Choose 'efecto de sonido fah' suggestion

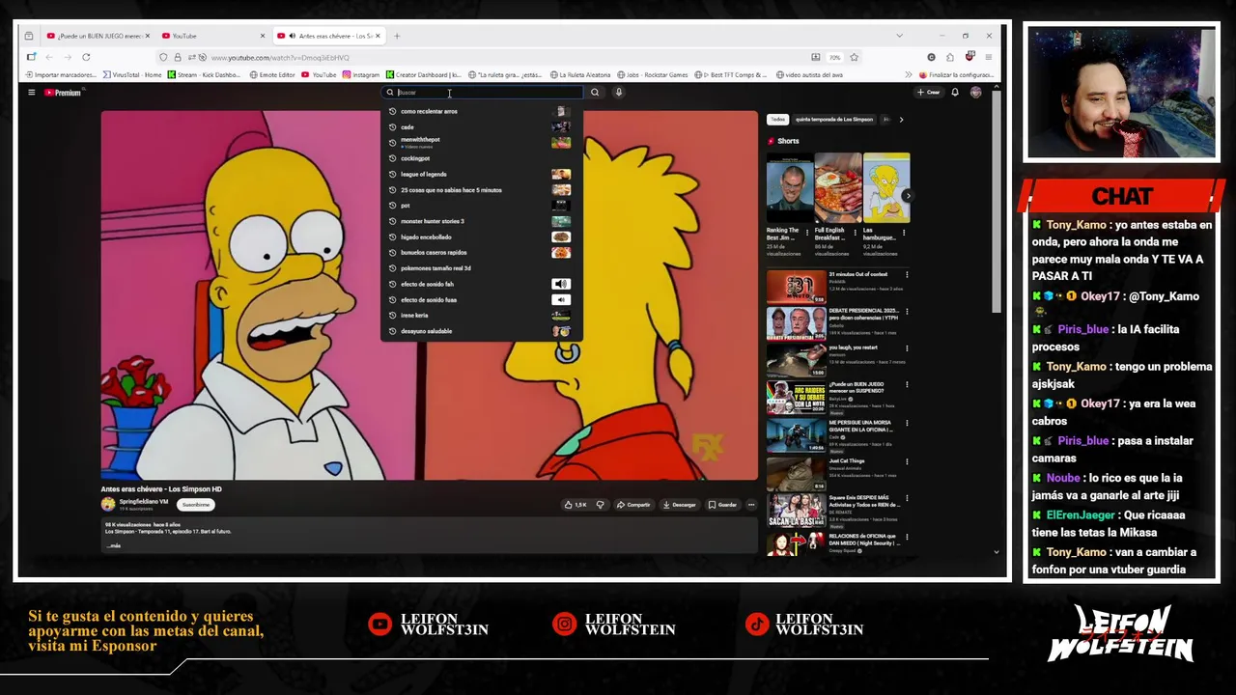[481, 284]
